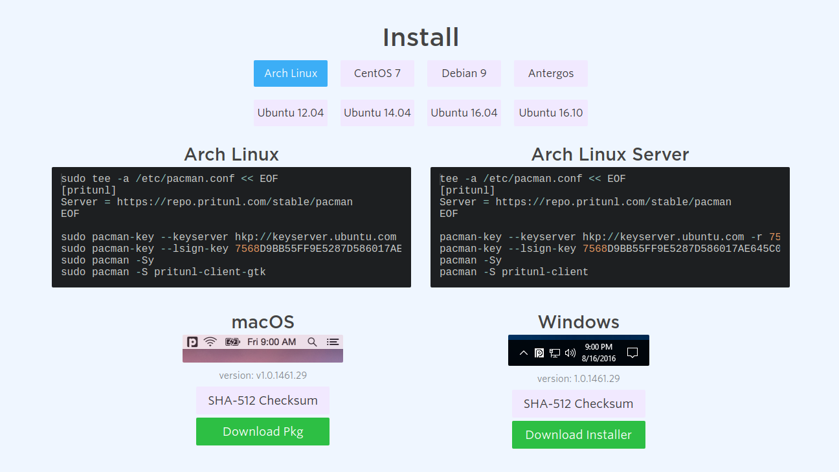
Task: Open the Debian 9 tab
Action: click(x=464, y=73)
